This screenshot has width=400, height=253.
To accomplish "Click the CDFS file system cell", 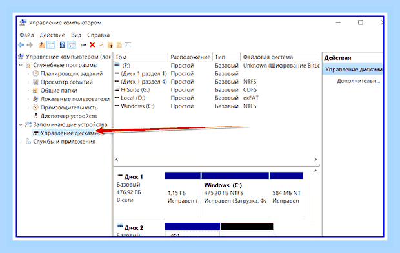I will pos(250,90).
